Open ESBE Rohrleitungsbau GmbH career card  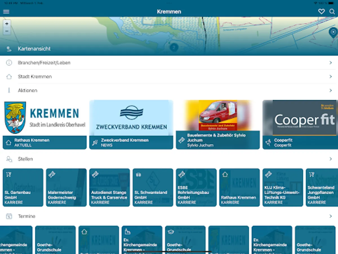point(196,187)
